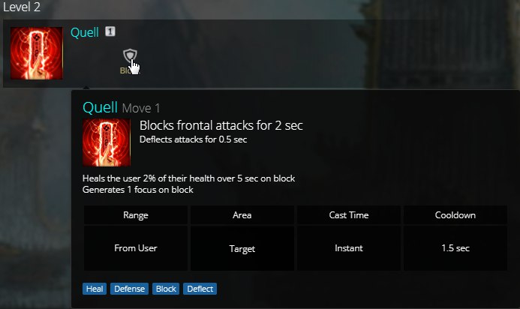Click the From User range value
Viewport: 520px width, 309px height.
coord(136,248)
